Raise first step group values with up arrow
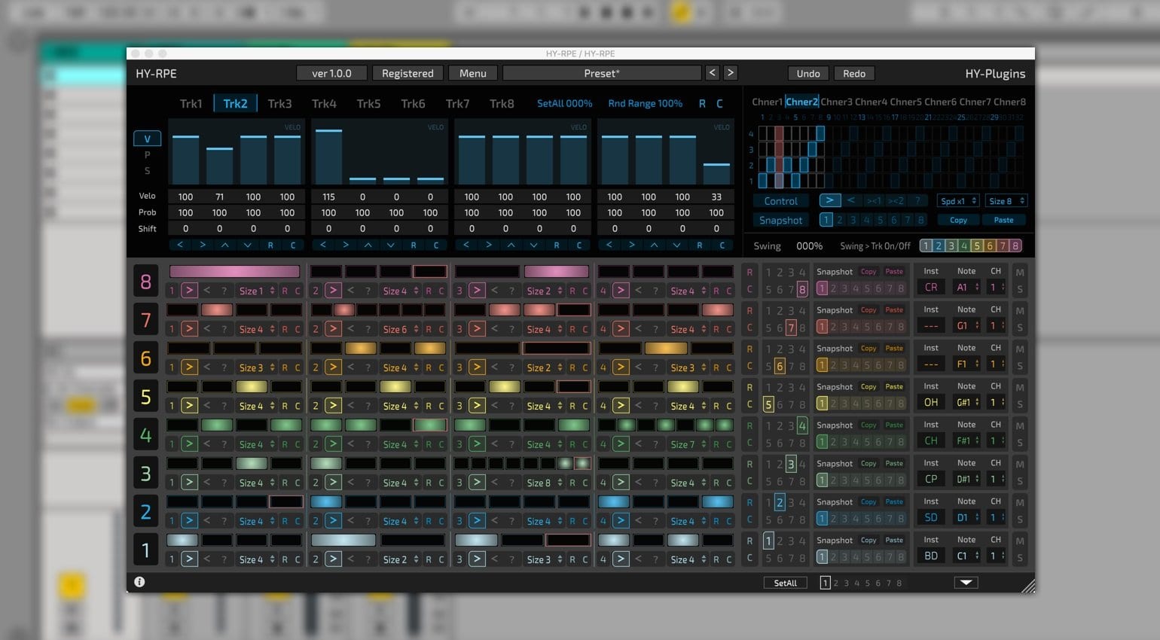The image size is (1160, 640). 224,245
